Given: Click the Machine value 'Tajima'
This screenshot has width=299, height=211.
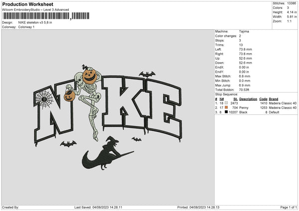Looking at the screenshot, I should [x=244, y=31].
